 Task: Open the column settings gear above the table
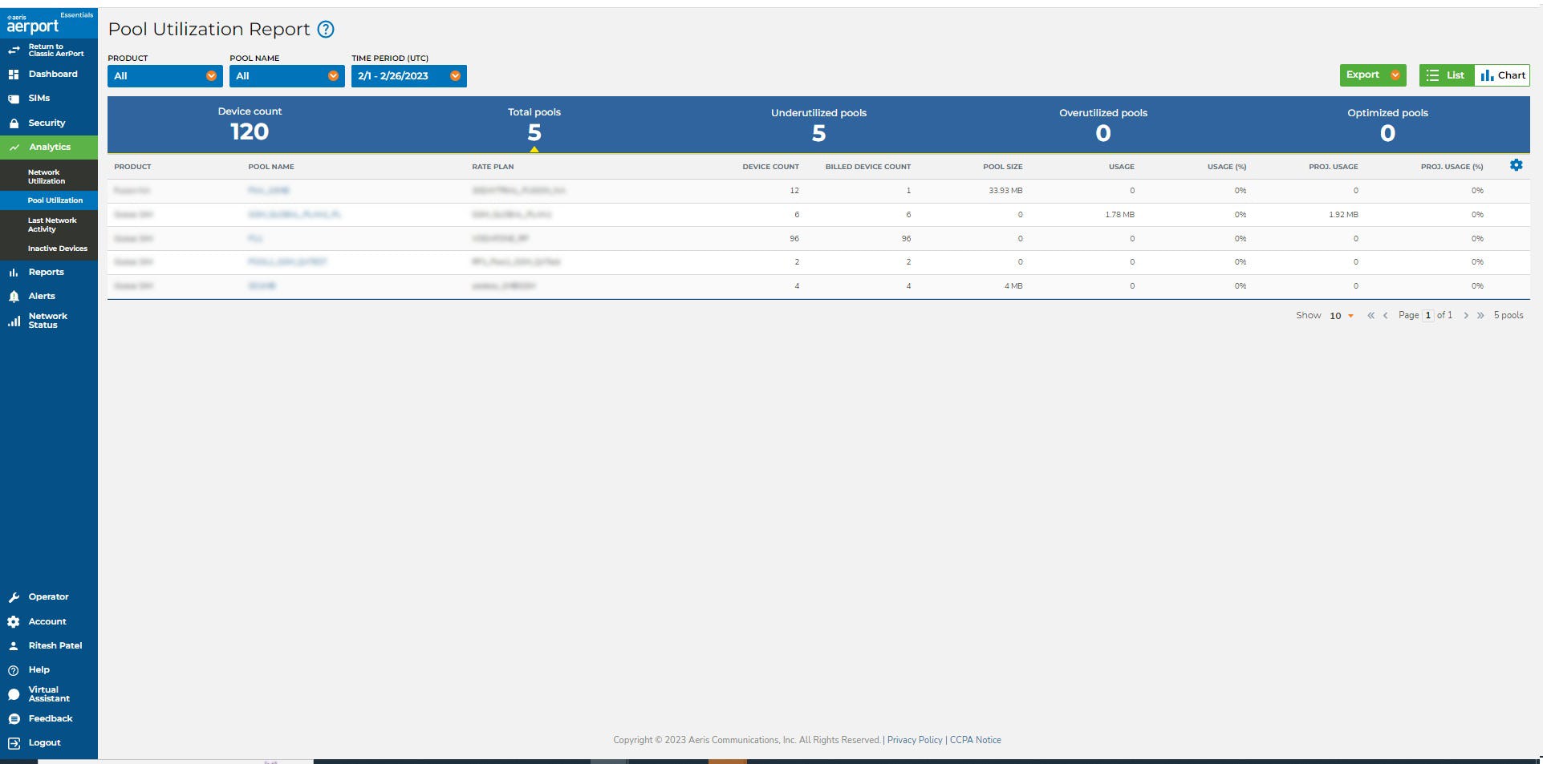coord(1517,165)
